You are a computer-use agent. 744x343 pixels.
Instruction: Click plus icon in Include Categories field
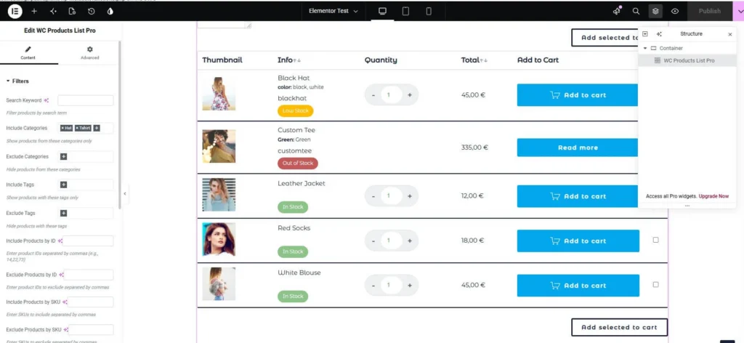[97, 128]
